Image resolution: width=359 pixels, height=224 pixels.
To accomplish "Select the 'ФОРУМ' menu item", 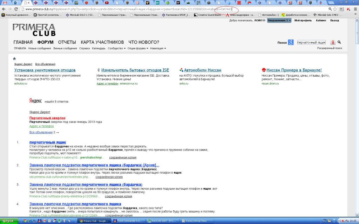I will [x=45, y=42].
